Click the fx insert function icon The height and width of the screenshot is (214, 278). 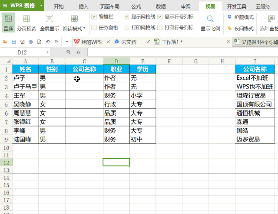click(x=78, y=52)
